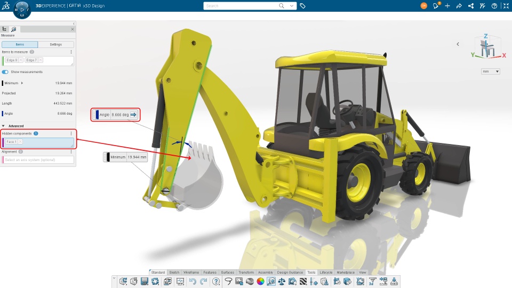The image size is (512, 288).
Task: Open the Tools toolbar tab
Action: (x=311, y=273)
